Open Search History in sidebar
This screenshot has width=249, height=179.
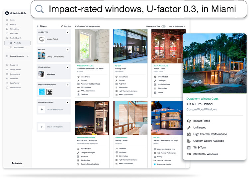point(15,70)
